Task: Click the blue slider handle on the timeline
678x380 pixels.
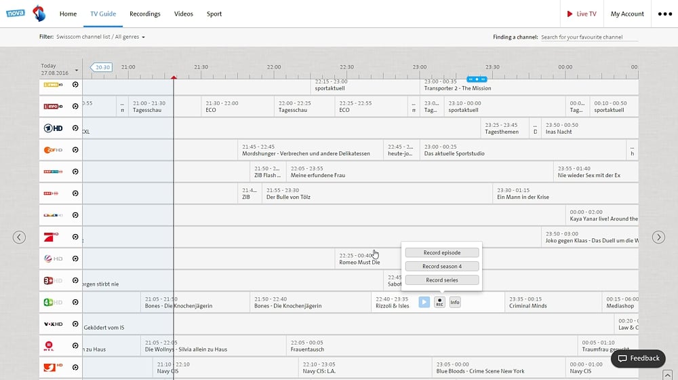Action: (477, 79)
